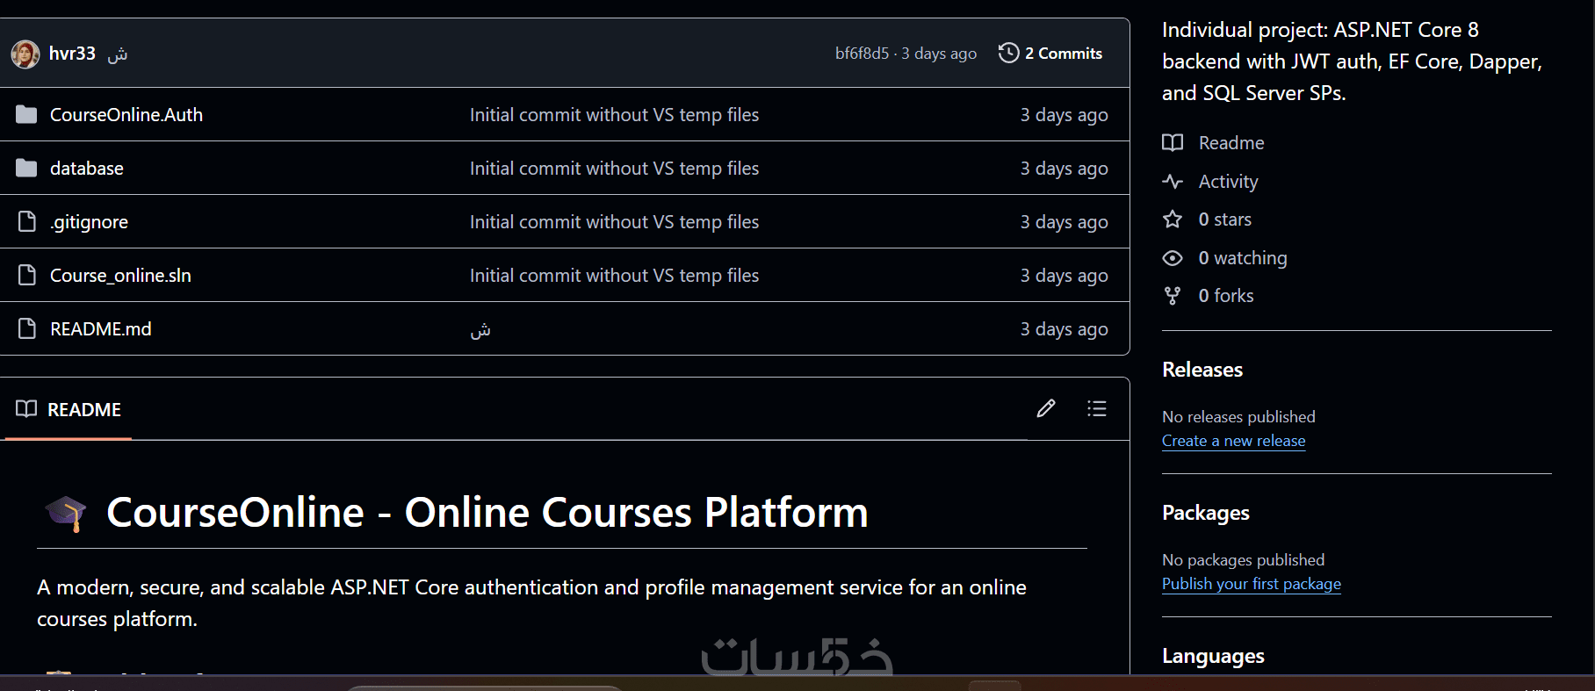Click the 3 days ago timestamp for .gitignore
The image size is (1595, 691).
(x=1065, y=222)
